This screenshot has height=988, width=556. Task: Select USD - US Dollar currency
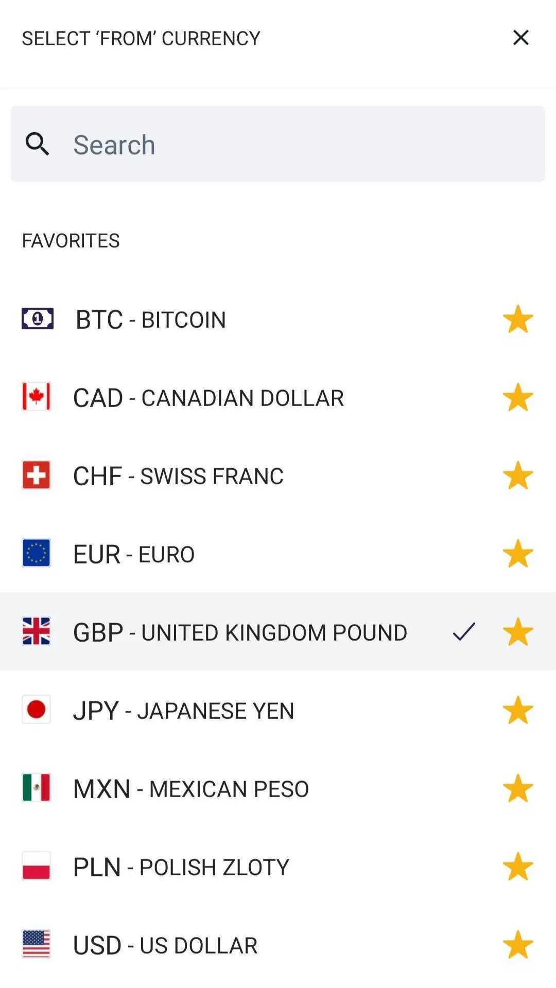point(278,945)
